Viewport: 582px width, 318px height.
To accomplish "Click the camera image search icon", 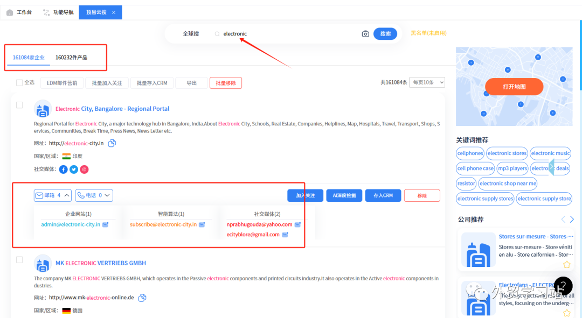I will click(x=365, y=34).
